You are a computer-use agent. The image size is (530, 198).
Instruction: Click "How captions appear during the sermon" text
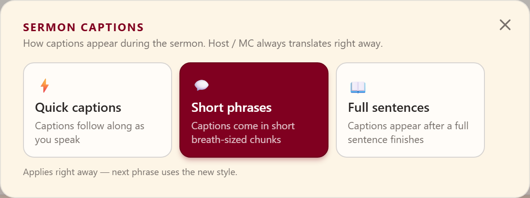tap(115, 44)
